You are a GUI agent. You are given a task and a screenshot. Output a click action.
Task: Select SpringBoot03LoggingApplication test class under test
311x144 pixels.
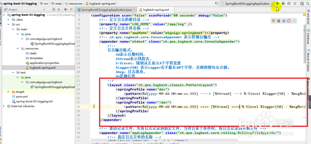(52, 87)
